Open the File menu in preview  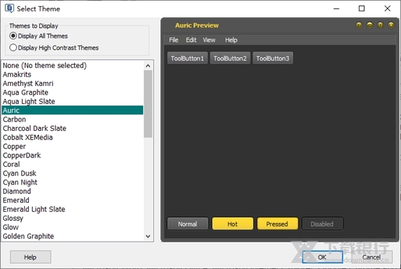[x=174, y=40]
